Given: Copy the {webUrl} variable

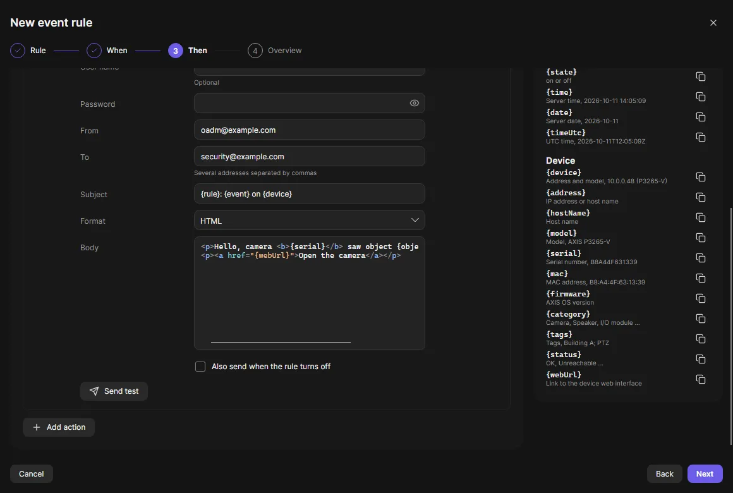Looking at the screenshot, I should point(700,379).
